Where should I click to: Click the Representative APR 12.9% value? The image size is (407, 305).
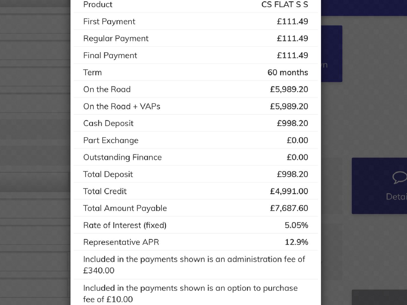pos(296,242)
